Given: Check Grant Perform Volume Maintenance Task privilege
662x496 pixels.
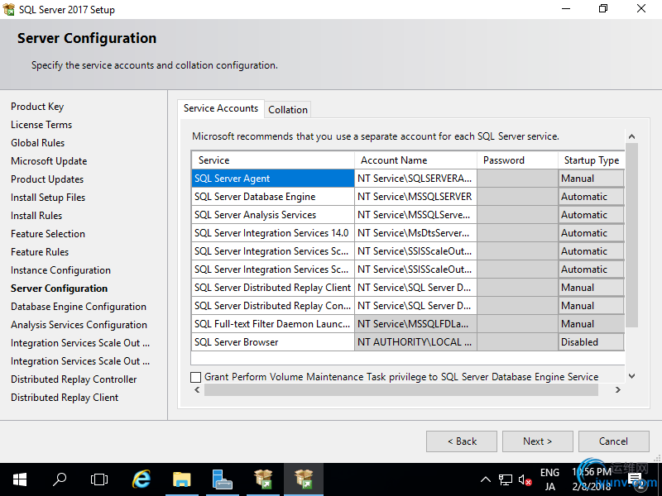Looking at the screenshot, I should (x=195, y=377).
